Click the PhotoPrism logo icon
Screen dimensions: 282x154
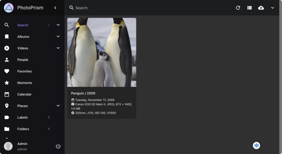[9, 8]
